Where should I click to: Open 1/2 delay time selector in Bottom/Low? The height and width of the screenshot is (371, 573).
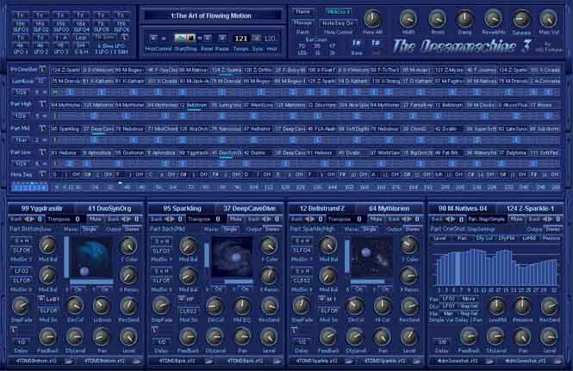pos(22,342)
